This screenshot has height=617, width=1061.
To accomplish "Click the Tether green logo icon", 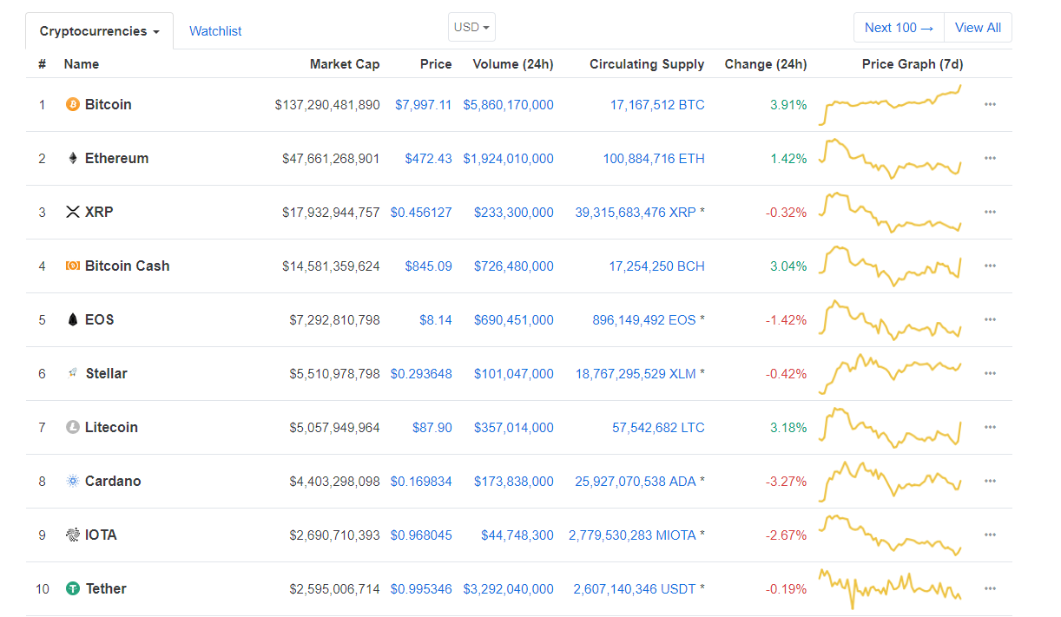I will pos(73,588).
